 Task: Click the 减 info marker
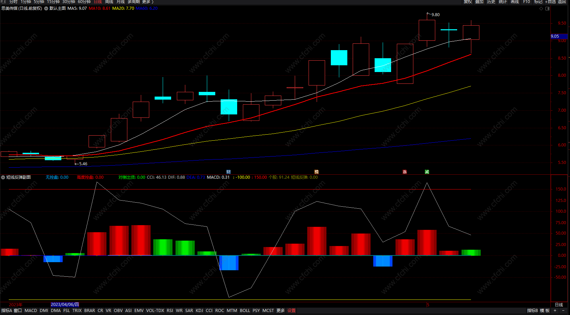click(x=427, y=172)
